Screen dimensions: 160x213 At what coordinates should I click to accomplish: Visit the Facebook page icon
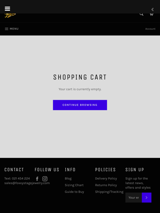point(37,179)
